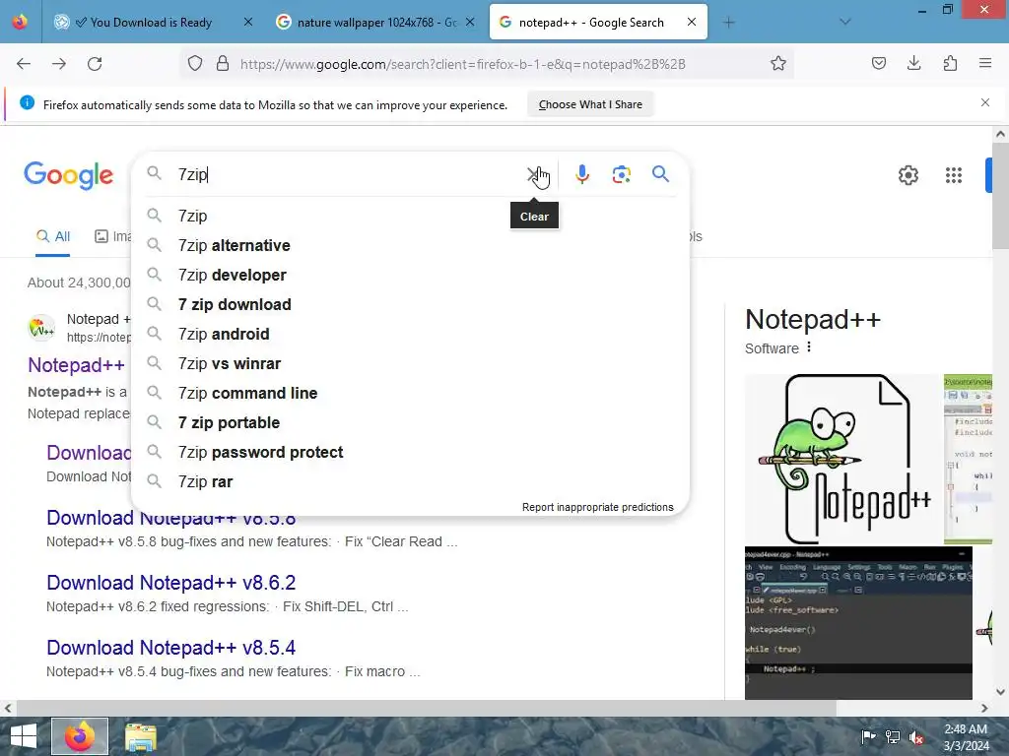The width and height of the screenshot is (1009, 756).
Task: Choose the '7 zip download' suggestion
Action: click(x=410, y=305)
